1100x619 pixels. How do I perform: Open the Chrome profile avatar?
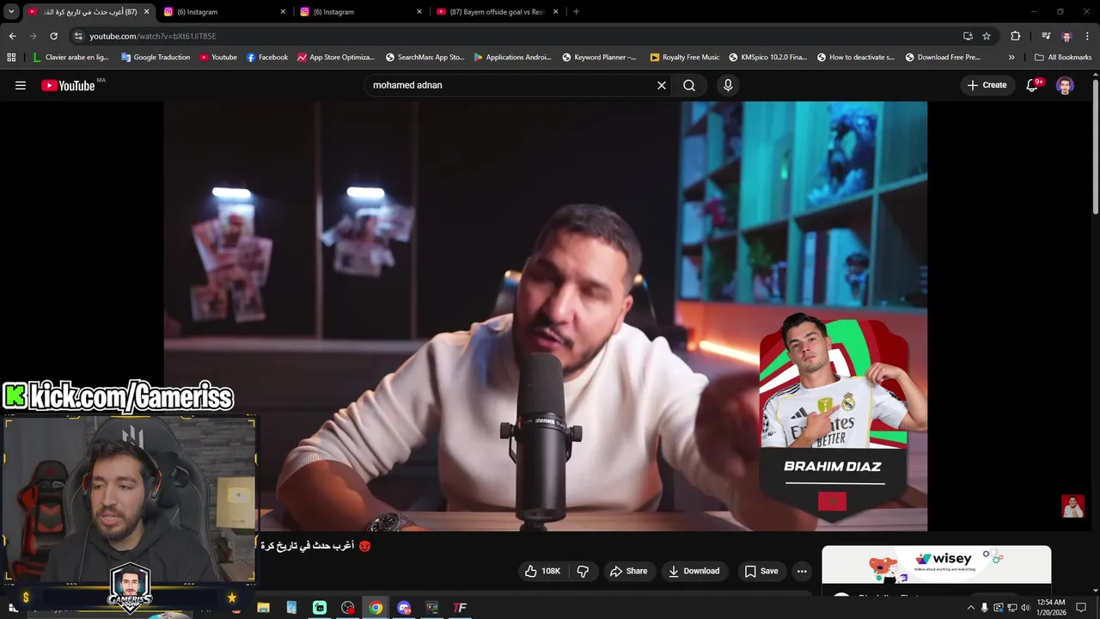tap(1066, 36)
